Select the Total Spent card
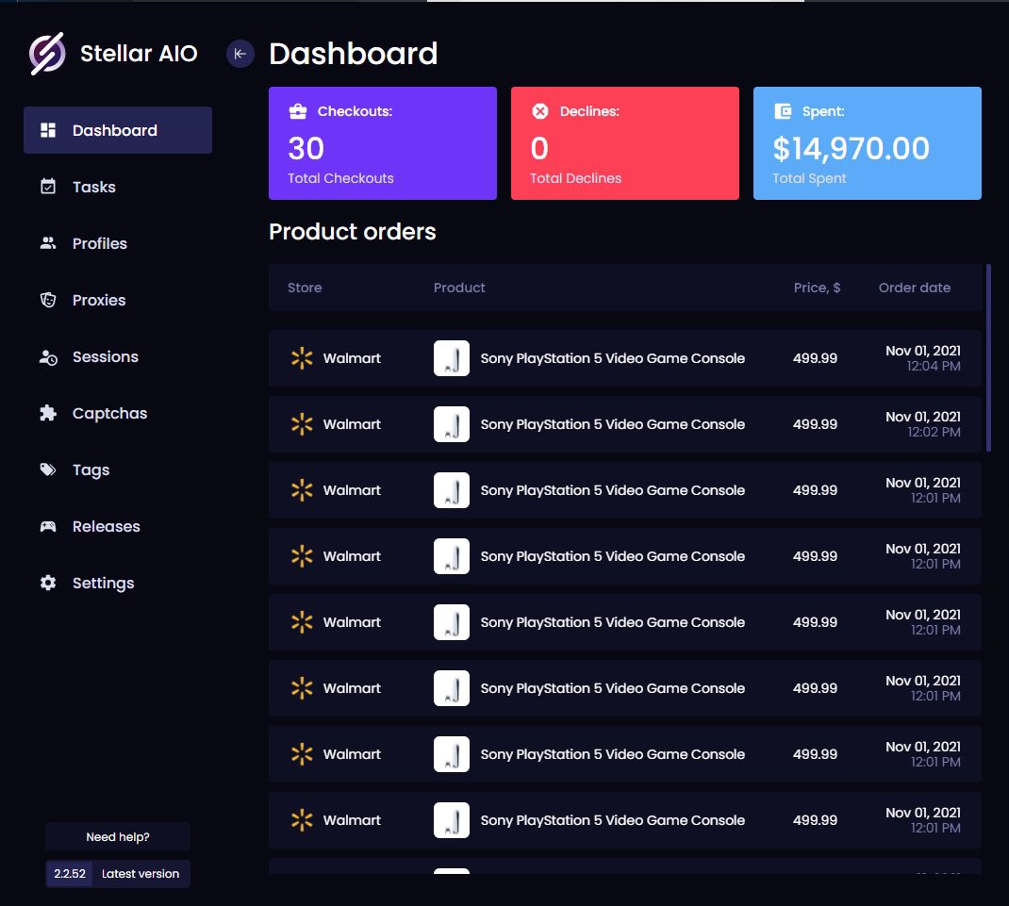Image resolution: width=1009 pixels, height=906 pixels. tap(868, 143)
